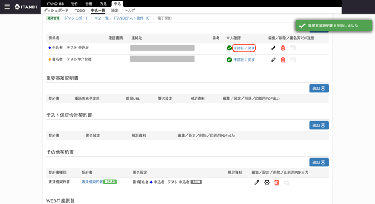This screenshot has height=204, width=375.
Task: Click the 申込者 :テスト 申込者 name text
Action: pyautogui.click(x=71, y=48)
